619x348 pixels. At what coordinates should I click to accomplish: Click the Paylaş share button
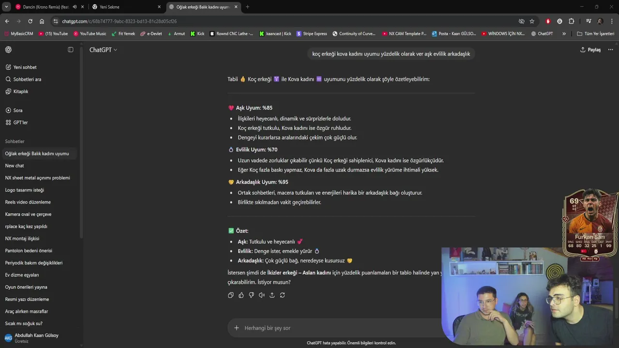tap(590, 50)
